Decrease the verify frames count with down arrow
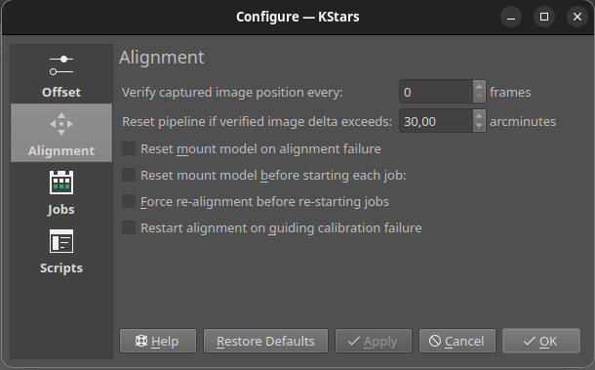595x370 pixels. coord(479,97)
